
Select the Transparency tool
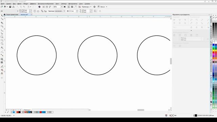pyautogui.click(x=2, y=62)
